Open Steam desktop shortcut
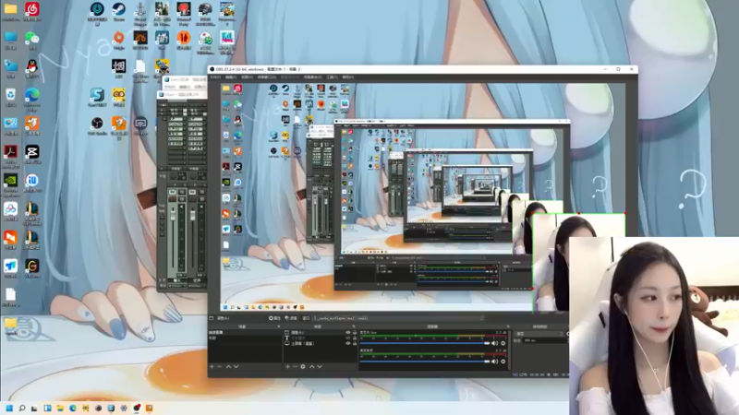This screenshot has height=415, width=739. 119,12
